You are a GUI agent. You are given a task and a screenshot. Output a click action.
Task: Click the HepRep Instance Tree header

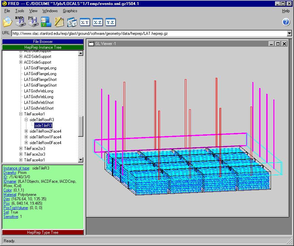(x=43, y=47)
